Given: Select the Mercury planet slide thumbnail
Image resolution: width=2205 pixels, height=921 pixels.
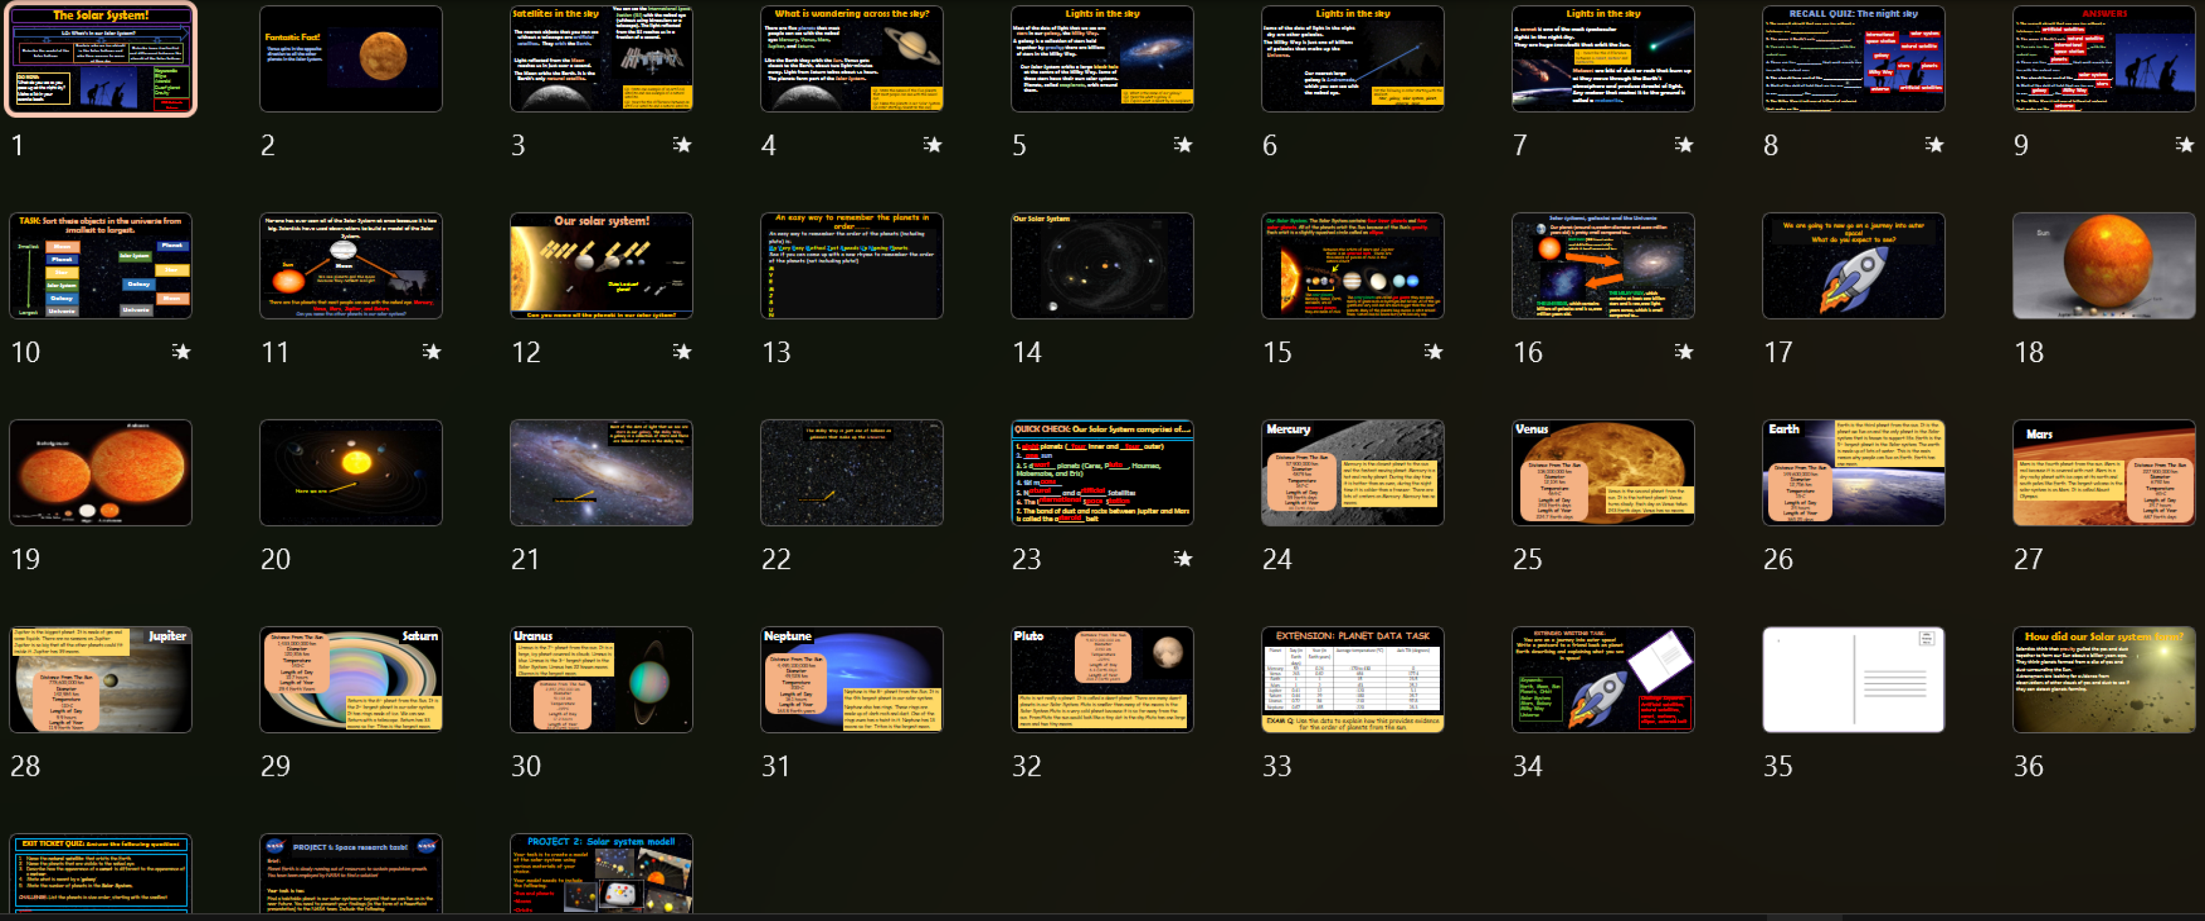Looking at the screenshot, I should 1352,473.
